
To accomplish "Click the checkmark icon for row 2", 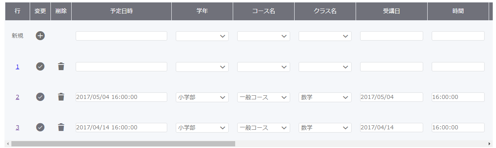I will 40,97.
